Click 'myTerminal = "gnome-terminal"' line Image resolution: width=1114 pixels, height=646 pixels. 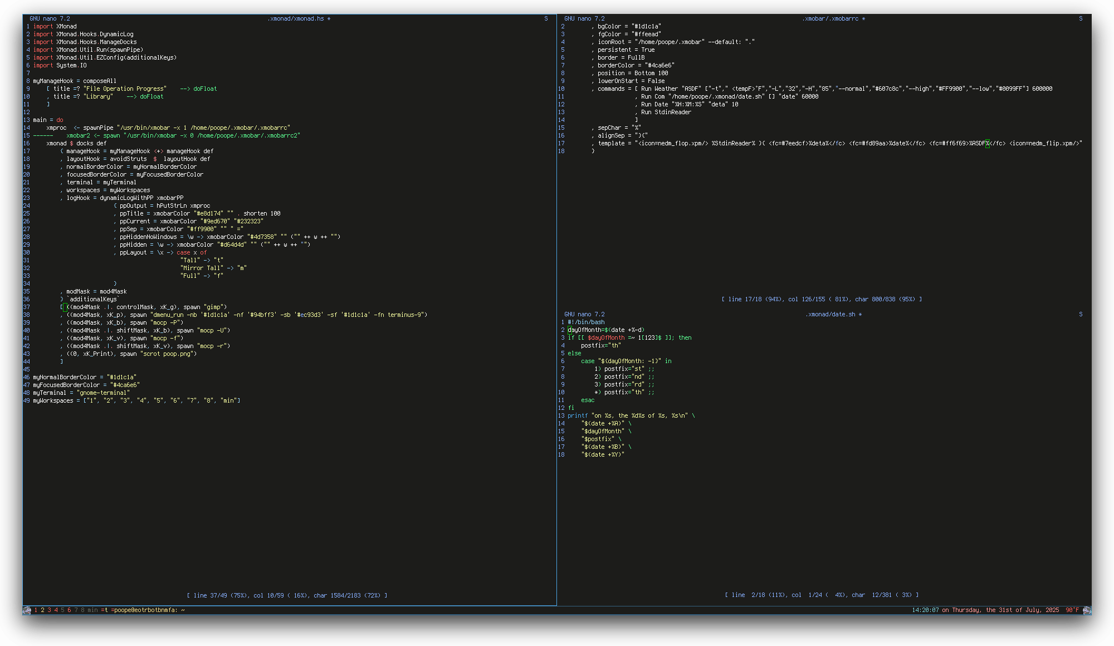81,393
